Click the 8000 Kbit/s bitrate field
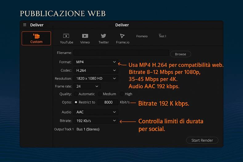Screen dimensions: 243x162 [108, 102]
